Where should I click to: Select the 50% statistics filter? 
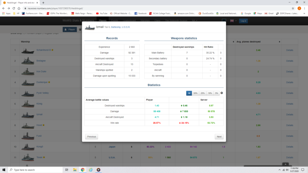tap(196, 93)
